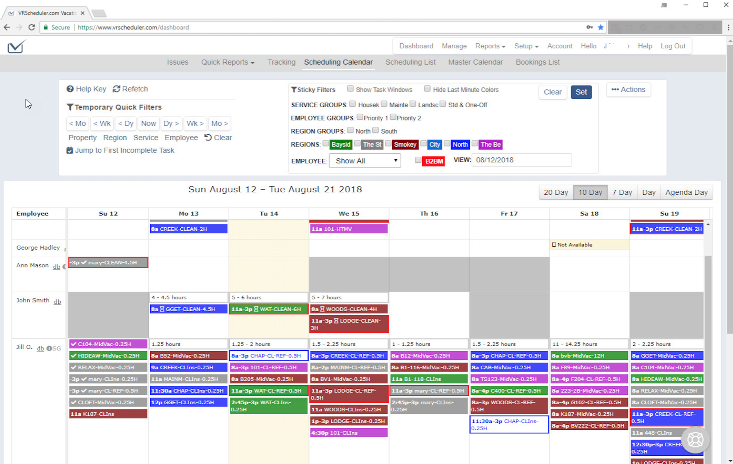Click the green Bayside region swatch

coord(341,144)
